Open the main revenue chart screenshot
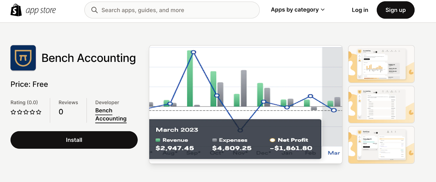 click(246, 105)
